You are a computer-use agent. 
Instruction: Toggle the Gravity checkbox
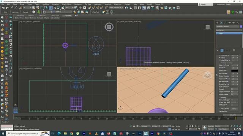(220, 57)
